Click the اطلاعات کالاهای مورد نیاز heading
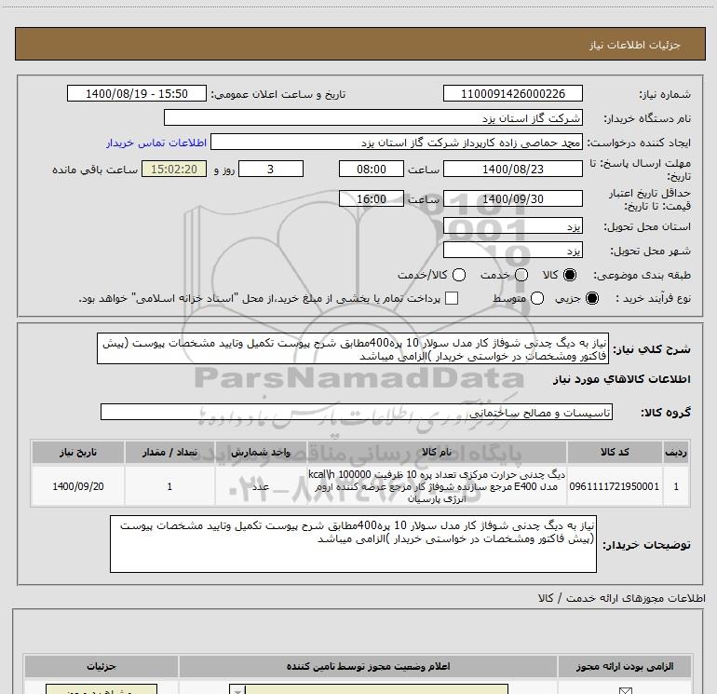This screenshot has width=717, height=694. click(621, 379)
